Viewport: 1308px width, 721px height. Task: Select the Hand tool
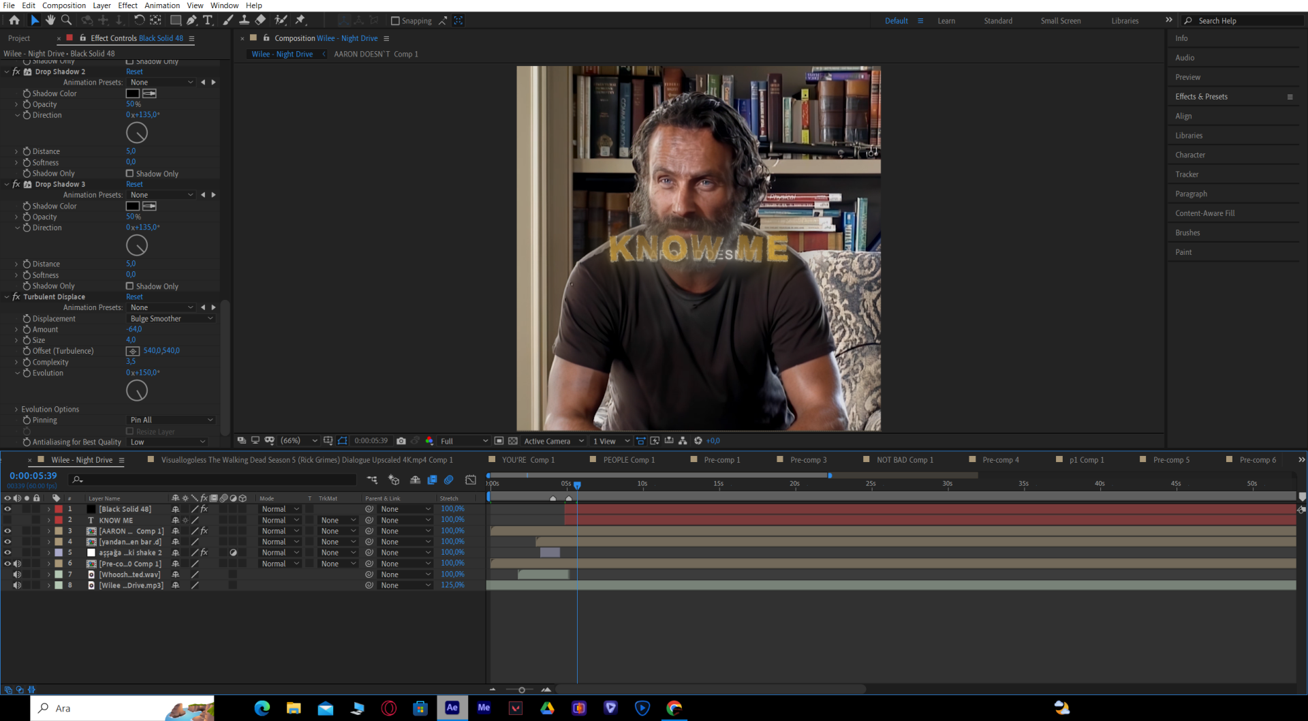tap(50, 20)
